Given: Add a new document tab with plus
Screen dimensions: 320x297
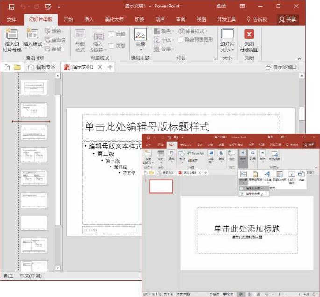Looking at the screenshot, I should [110, 67].
